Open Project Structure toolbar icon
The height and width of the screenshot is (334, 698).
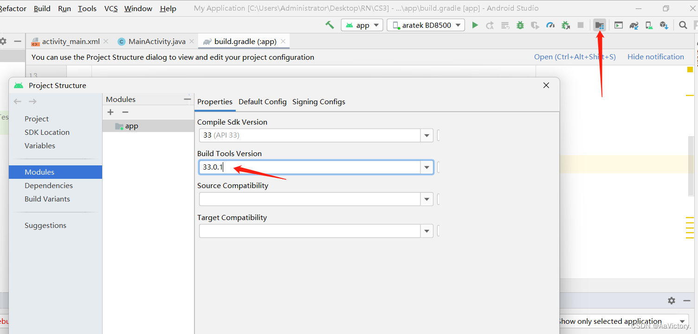point(600,25)
